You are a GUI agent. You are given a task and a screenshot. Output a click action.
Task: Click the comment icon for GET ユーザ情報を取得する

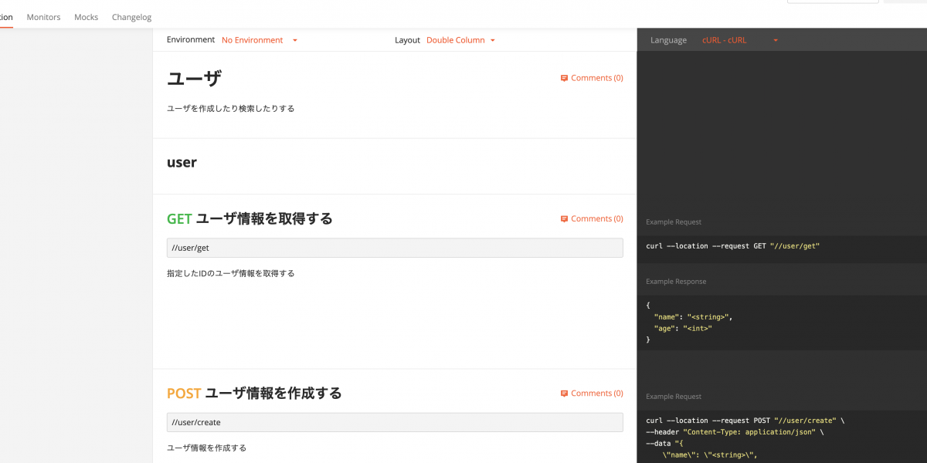564,219
